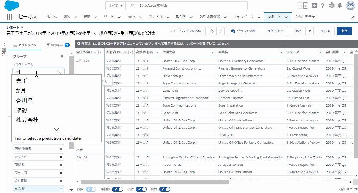The width and height of the screenshot is (358, 193).
Task: Click the 保存 button
Action: 298,31
